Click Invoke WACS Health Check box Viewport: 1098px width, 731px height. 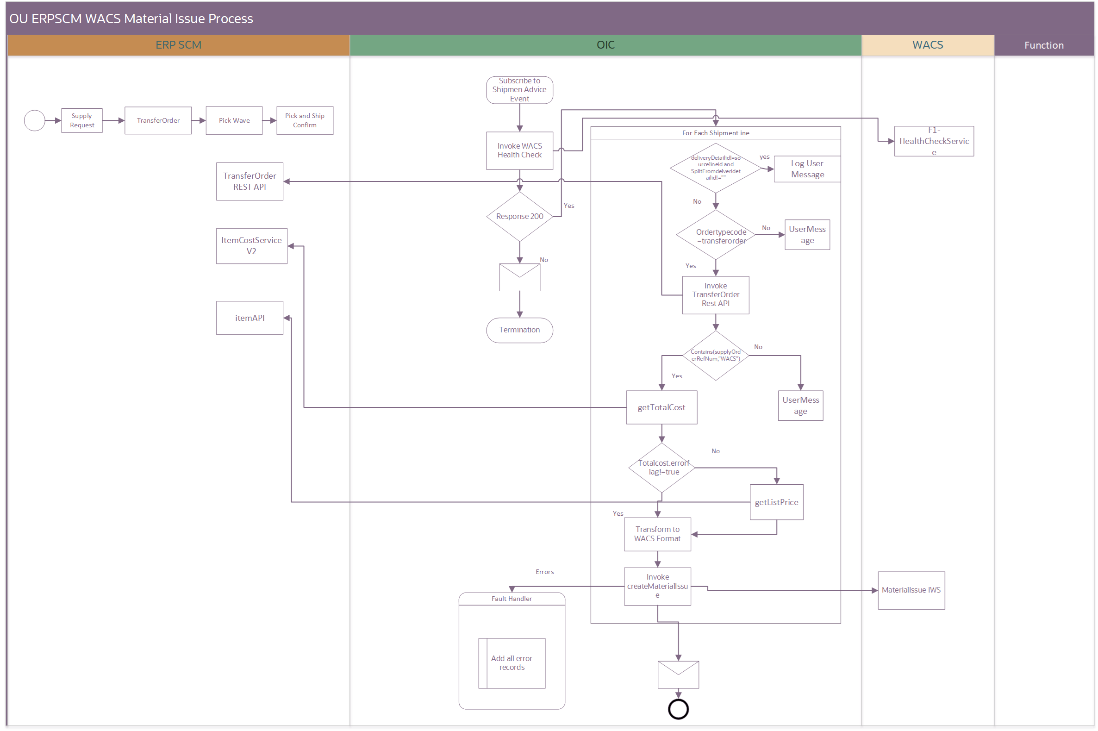[520, 150]
